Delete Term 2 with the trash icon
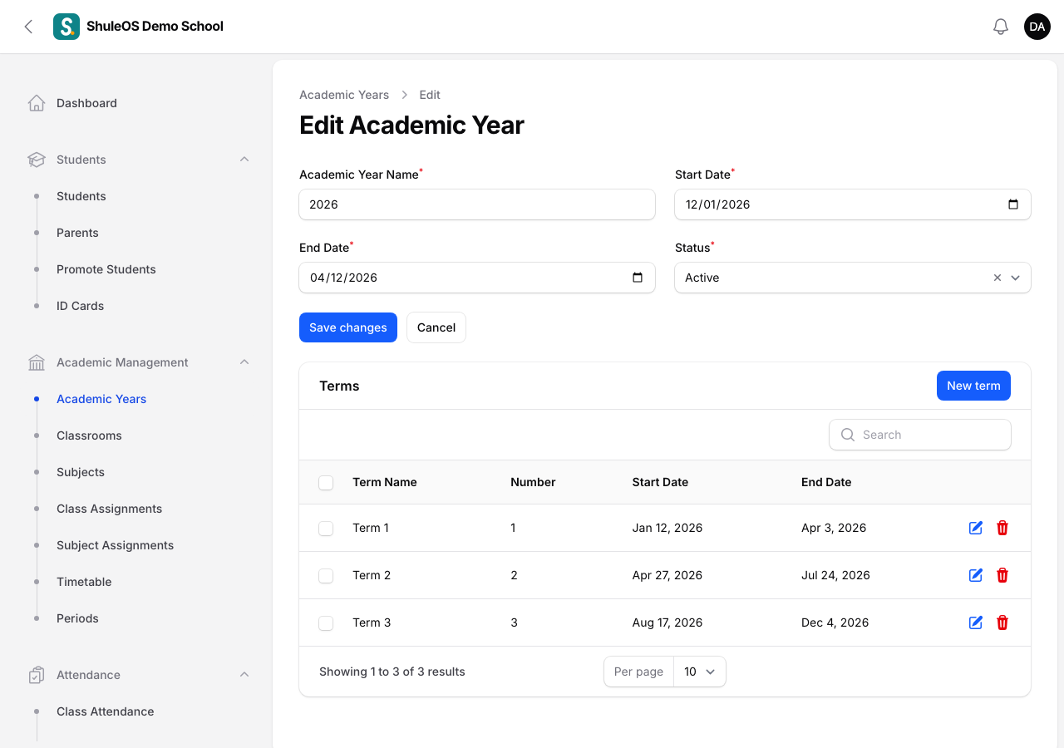 point(1002,575)
